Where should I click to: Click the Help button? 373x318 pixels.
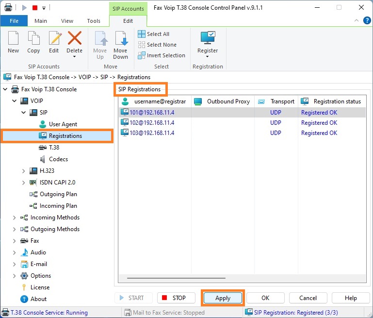tap(351, 298)
